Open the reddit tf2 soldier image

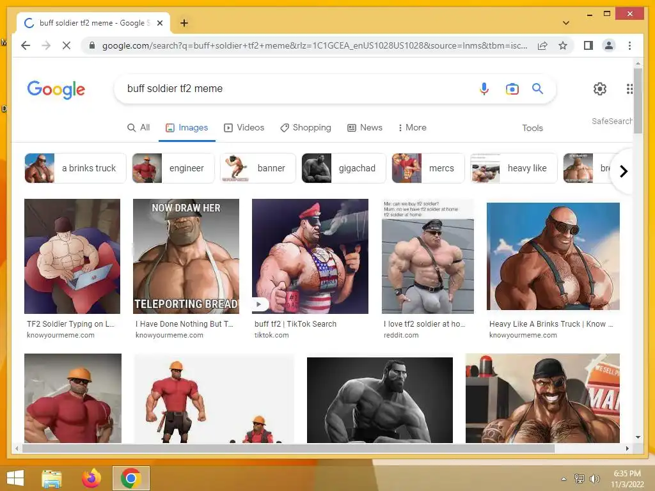click(x=428, y=256)
